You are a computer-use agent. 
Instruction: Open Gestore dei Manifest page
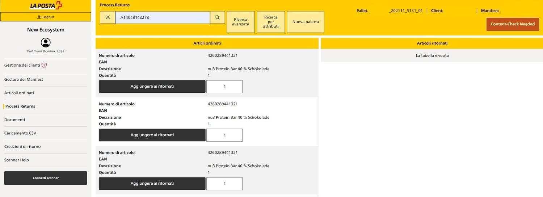[24, 79]
